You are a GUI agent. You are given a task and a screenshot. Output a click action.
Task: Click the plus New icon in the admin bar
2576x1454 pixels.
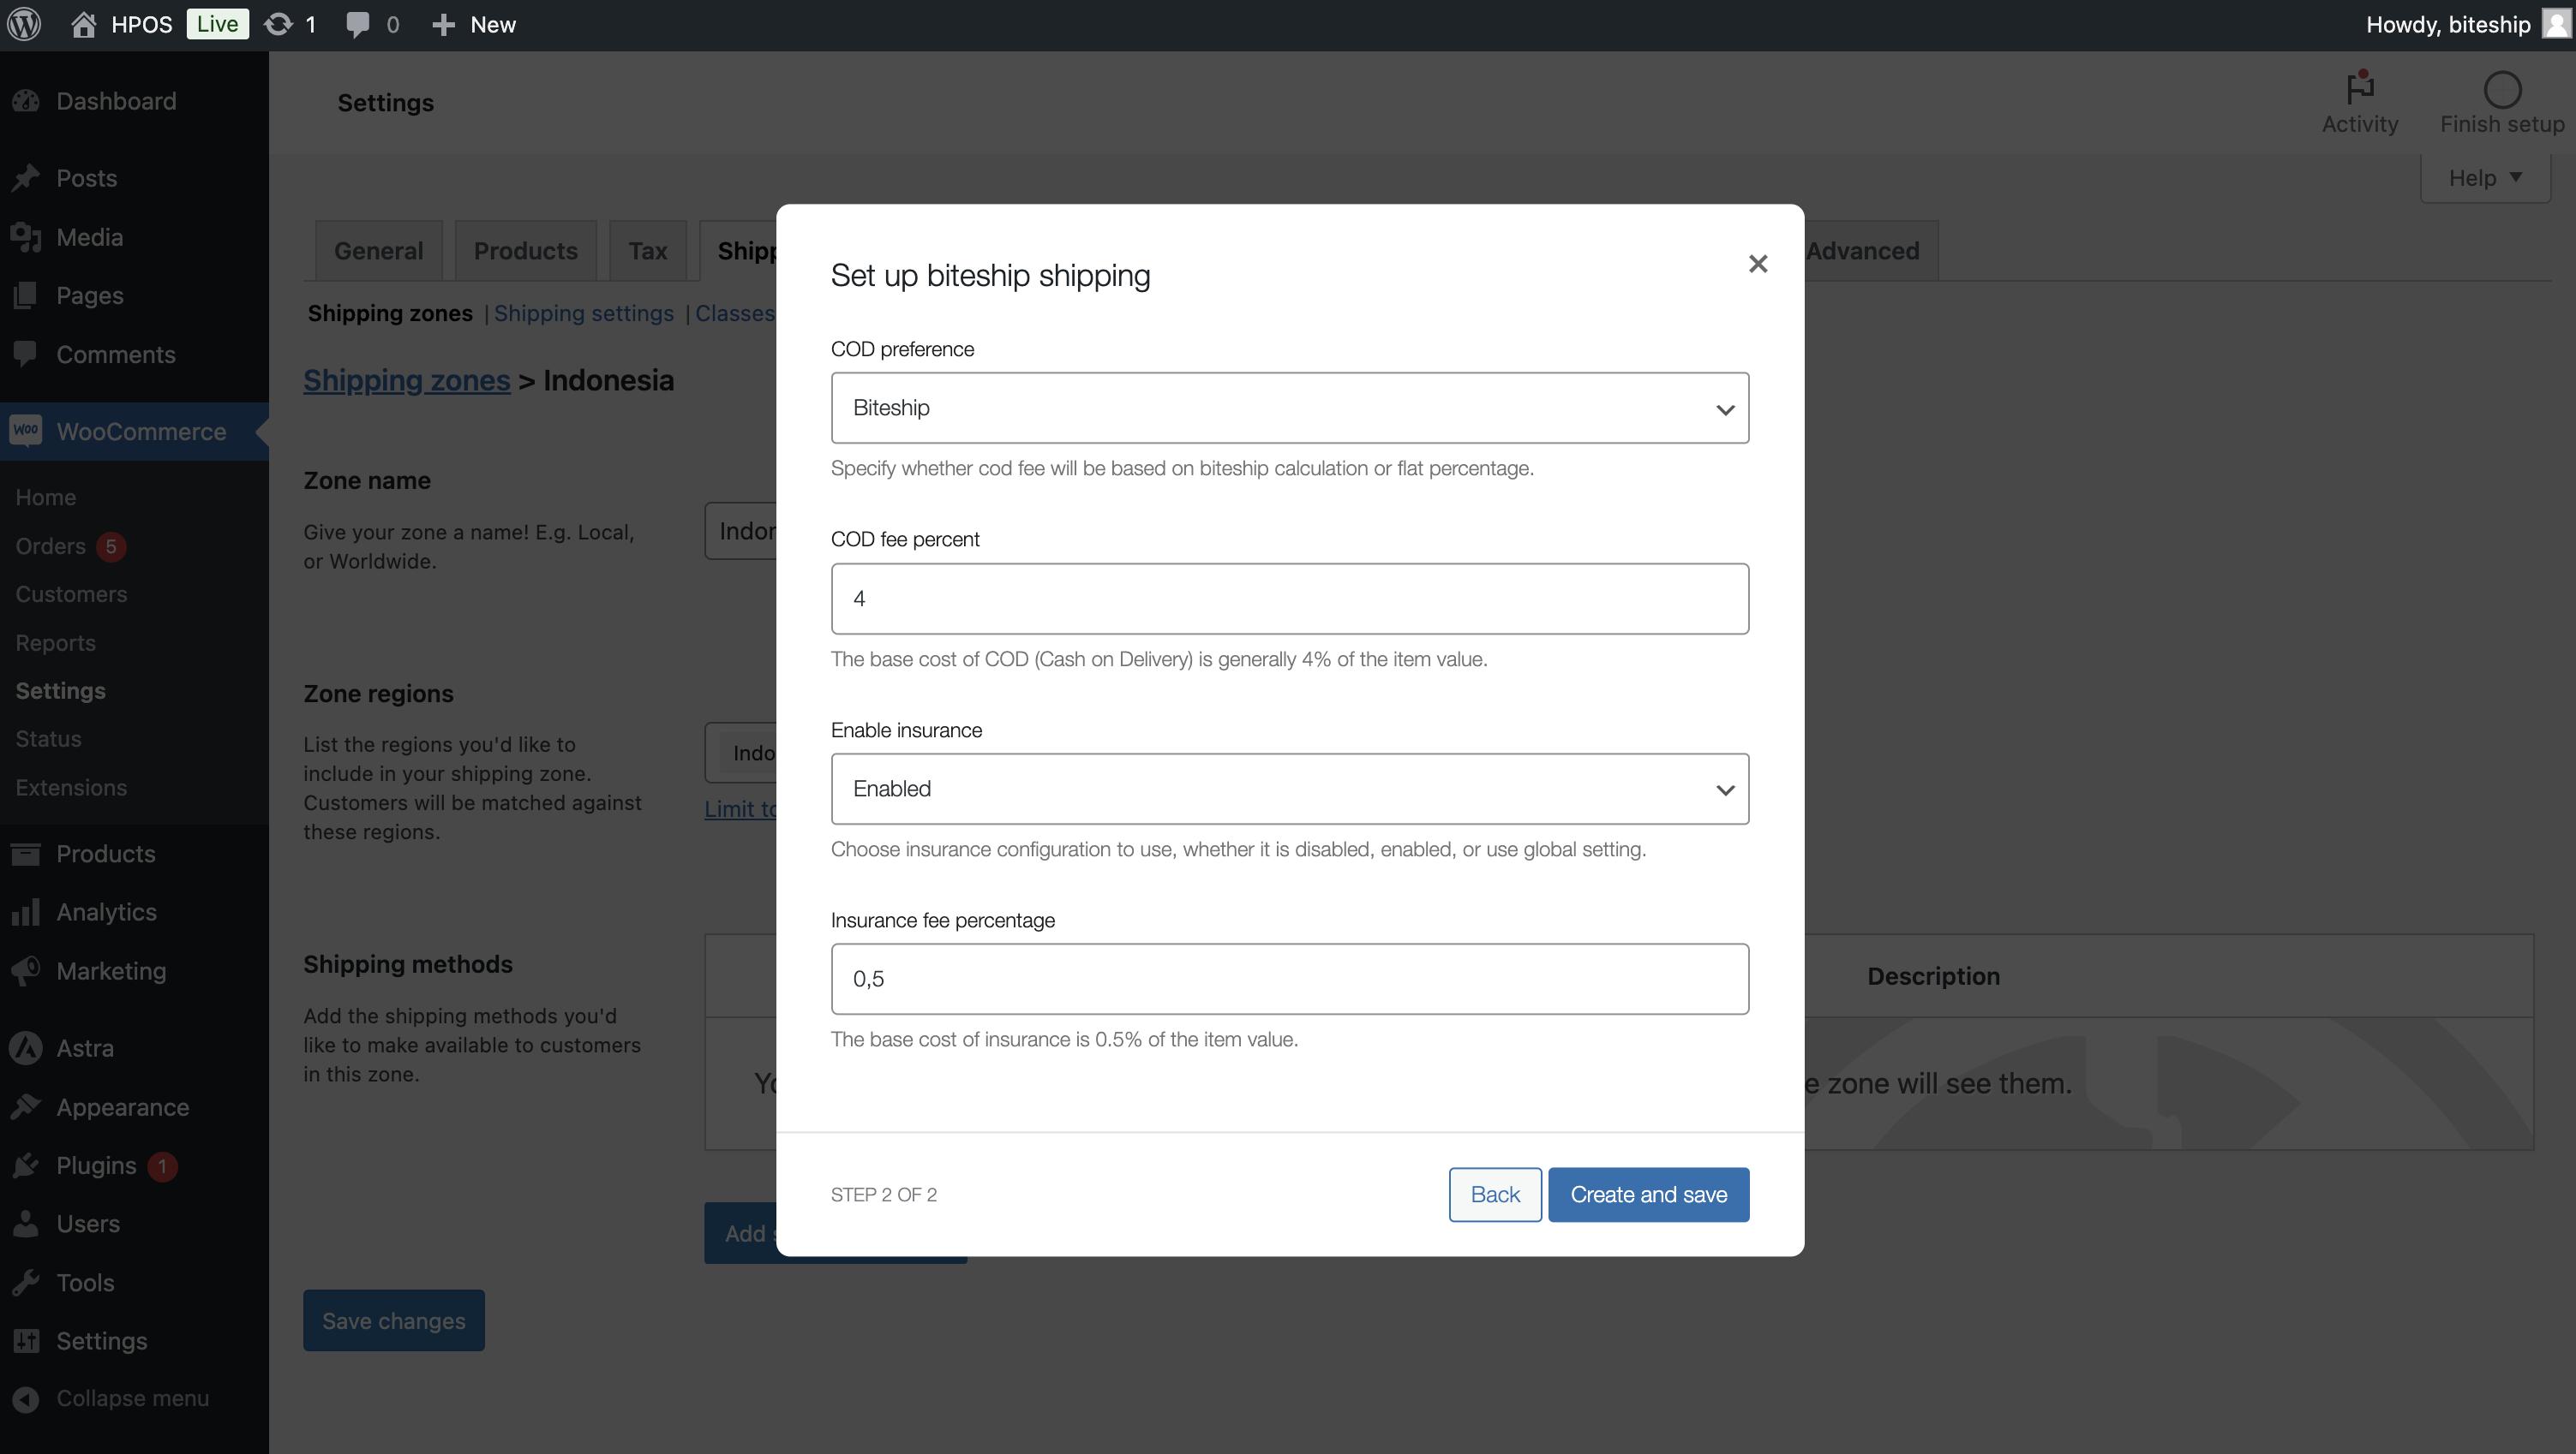(443, 24)
